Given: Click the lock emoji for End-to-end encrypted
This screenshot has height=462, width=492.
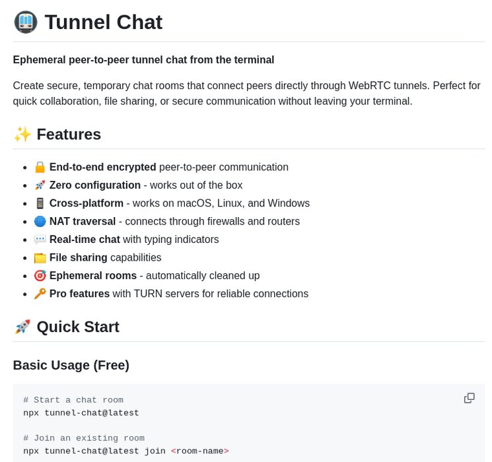Looking at the screenshot, I should click(40, 167).
